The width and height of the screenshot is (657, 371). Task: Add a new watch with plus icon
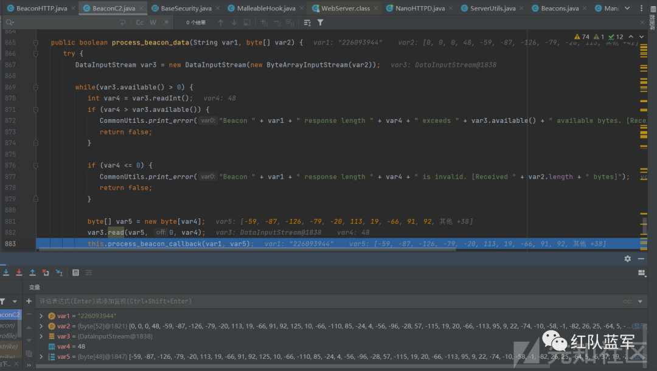[x=29, y=301]
